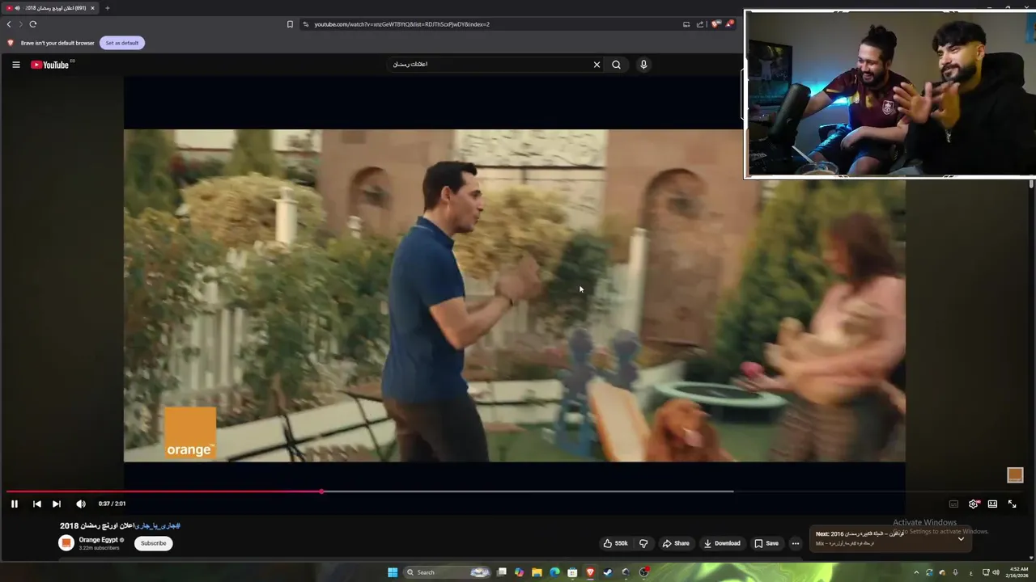This screenshot has width=1036, height=582.
Task: Download the video
Action: point(722,543)
